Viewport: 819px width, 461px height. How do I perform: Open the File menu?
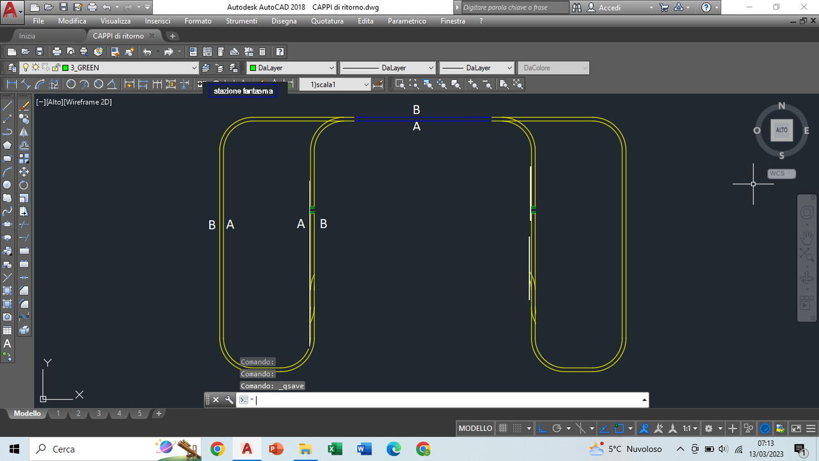pos(38,21)
